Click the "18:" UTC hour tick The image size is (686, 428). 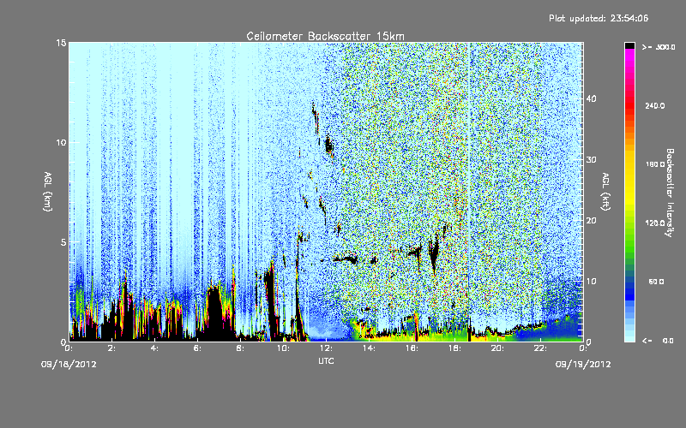(x=454, y=348)
